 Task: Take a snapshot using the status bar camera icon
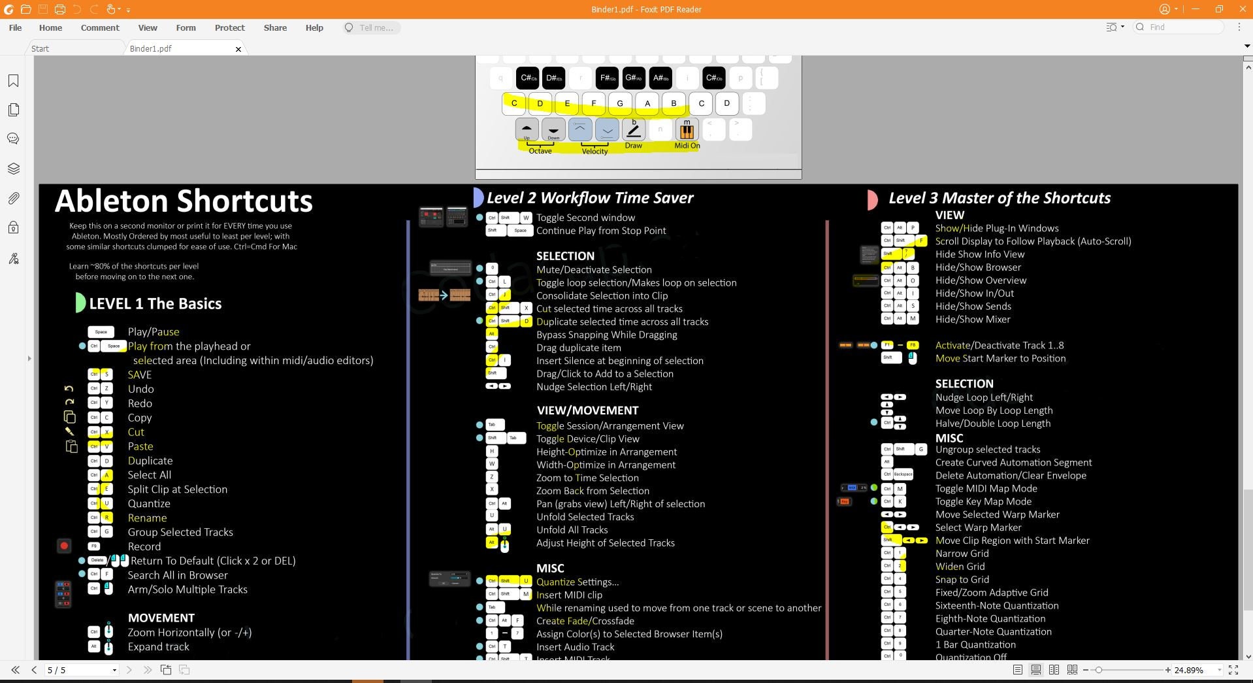coord(165,670)
